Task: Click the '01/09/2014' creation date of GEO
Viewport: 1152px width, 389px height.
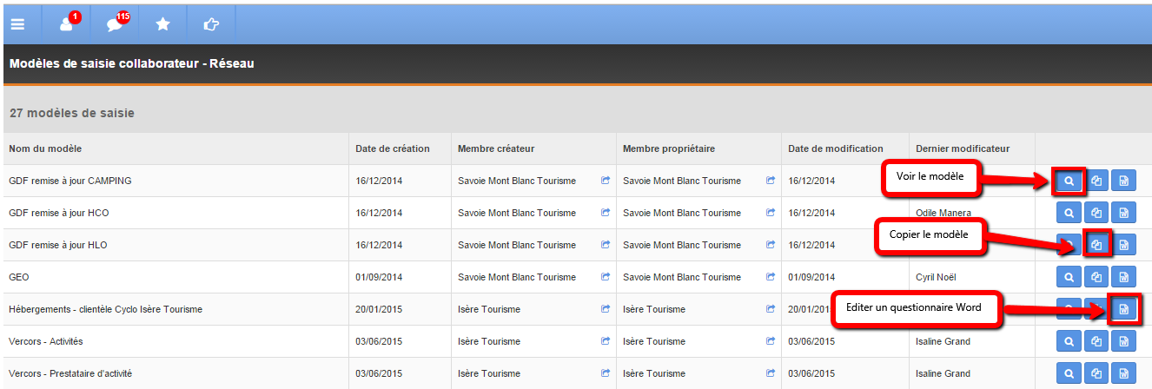Action: pos(379,277)
